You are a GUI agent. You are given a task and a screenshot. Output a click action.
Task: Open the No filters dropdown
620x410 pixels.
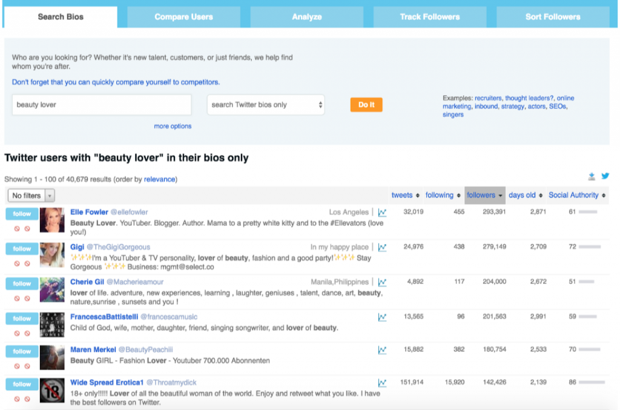(x=31, y=196)
